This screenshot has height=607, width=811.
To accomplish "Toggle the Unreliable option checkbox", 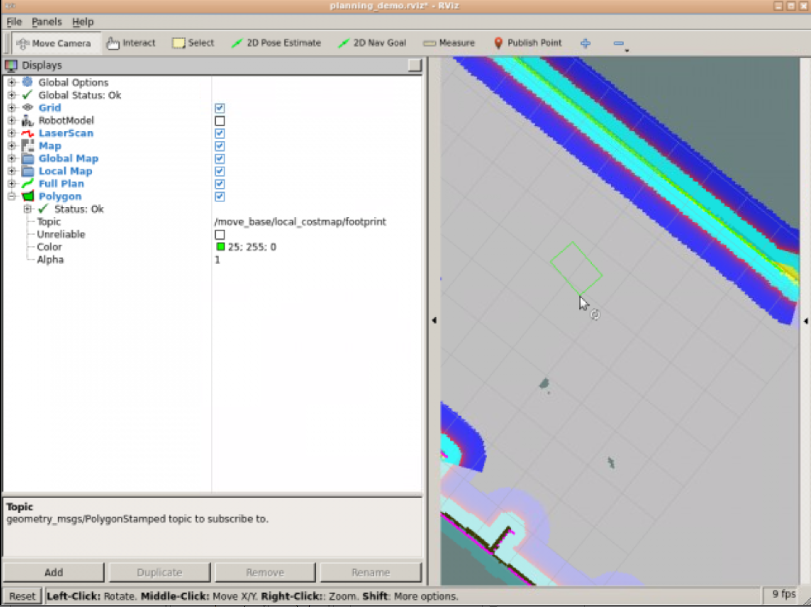I will tap(220, 234).
